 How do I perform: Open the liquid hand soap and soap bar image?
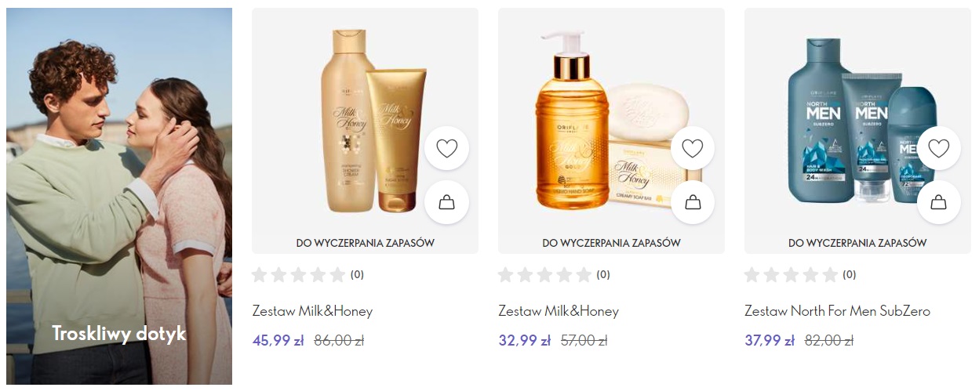pos(611,121)
